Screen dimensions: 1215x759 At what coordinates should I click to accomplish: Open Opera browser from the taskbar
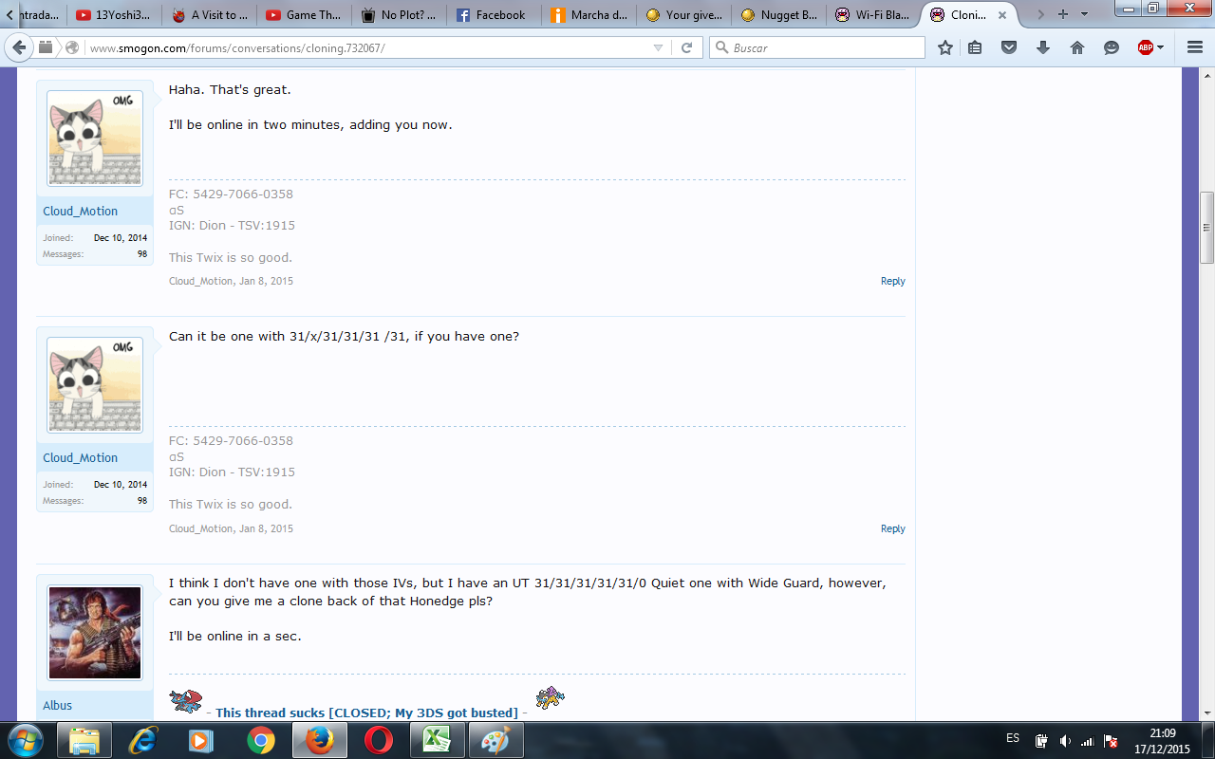pyautogui.click(x=379, y=739)
